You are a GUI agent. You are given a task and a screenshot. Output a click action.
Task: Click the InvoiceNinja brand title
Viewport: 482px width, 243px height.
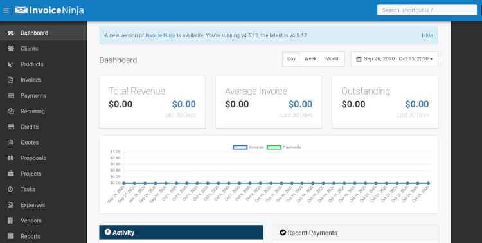[x=57, y=10]
